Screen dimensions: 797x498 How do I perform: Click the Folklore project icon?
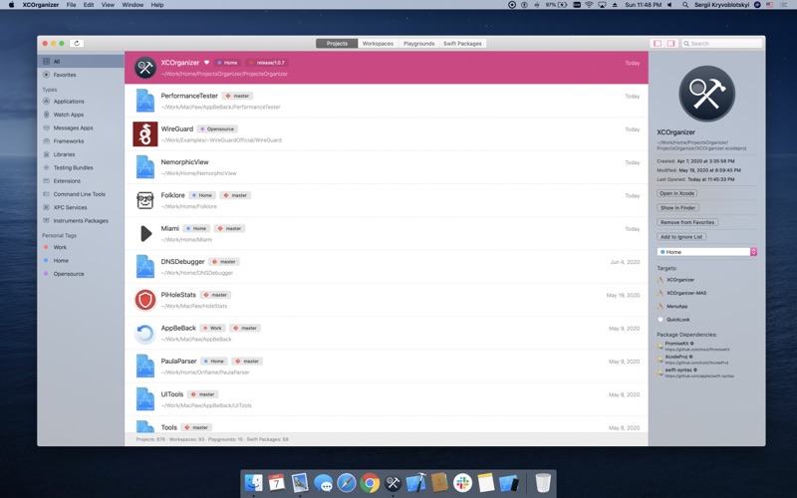click(x=144, y=200)
